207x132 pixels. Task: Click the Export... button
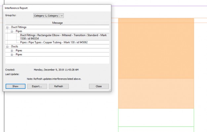click(x=37, y=86)
